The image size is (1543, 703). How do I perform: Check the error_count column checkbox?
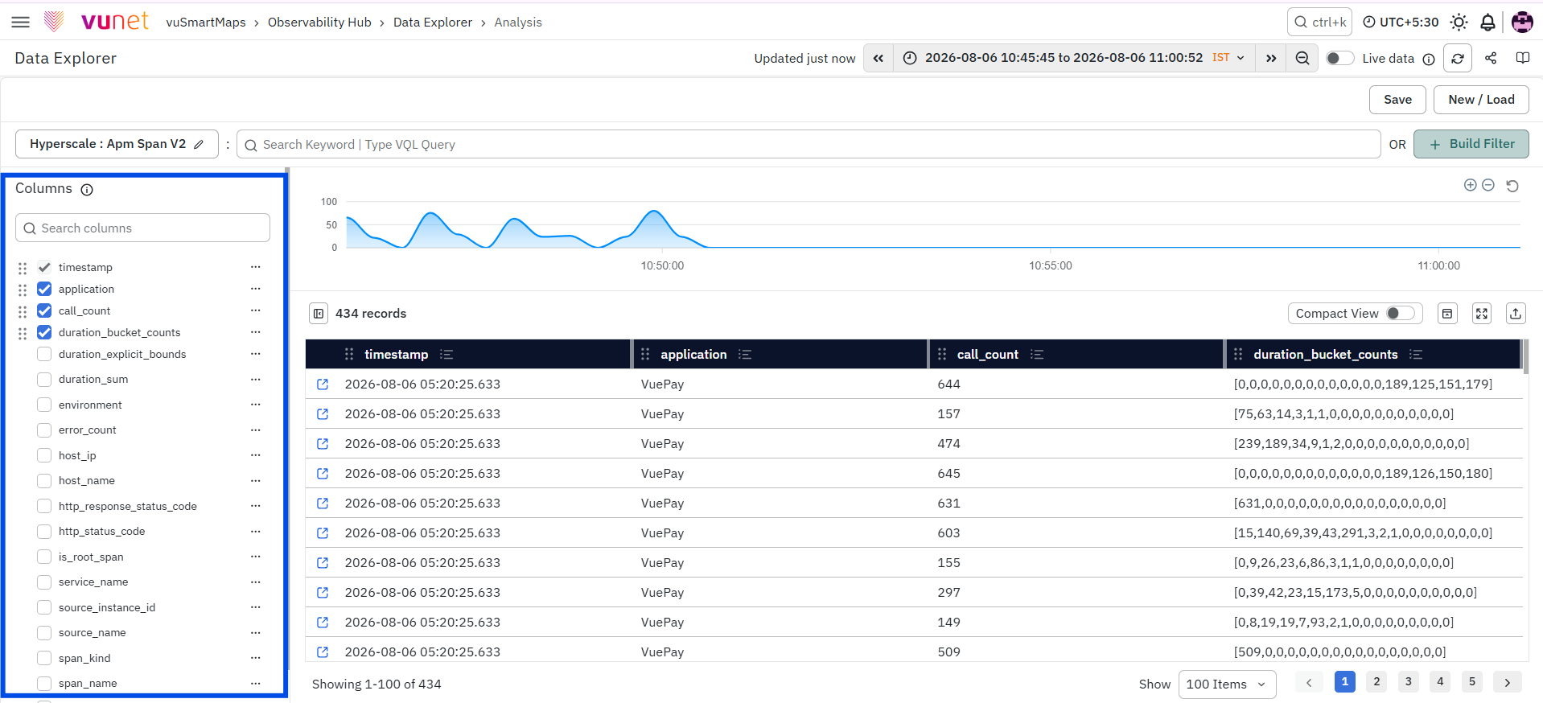coord(44,430)
